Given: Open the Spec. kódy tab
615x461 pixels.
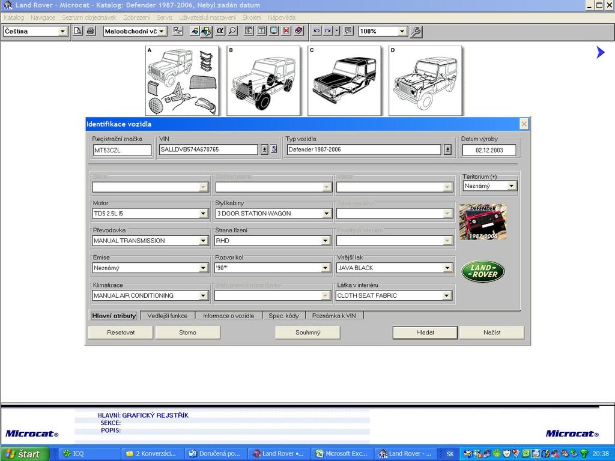Looking at the screenshot, I should (x=283, y=316).
